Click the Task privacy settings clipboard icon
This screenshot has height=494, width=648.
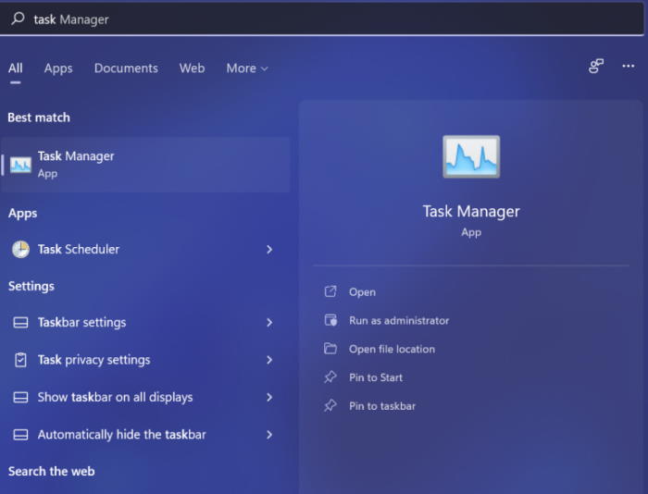[x=20, y=360]
